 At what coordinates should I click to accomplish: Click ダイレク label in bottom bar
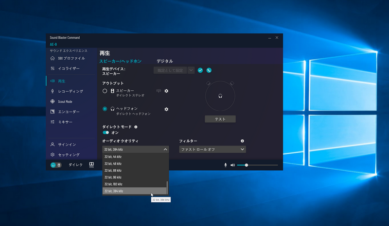[75, 165]
